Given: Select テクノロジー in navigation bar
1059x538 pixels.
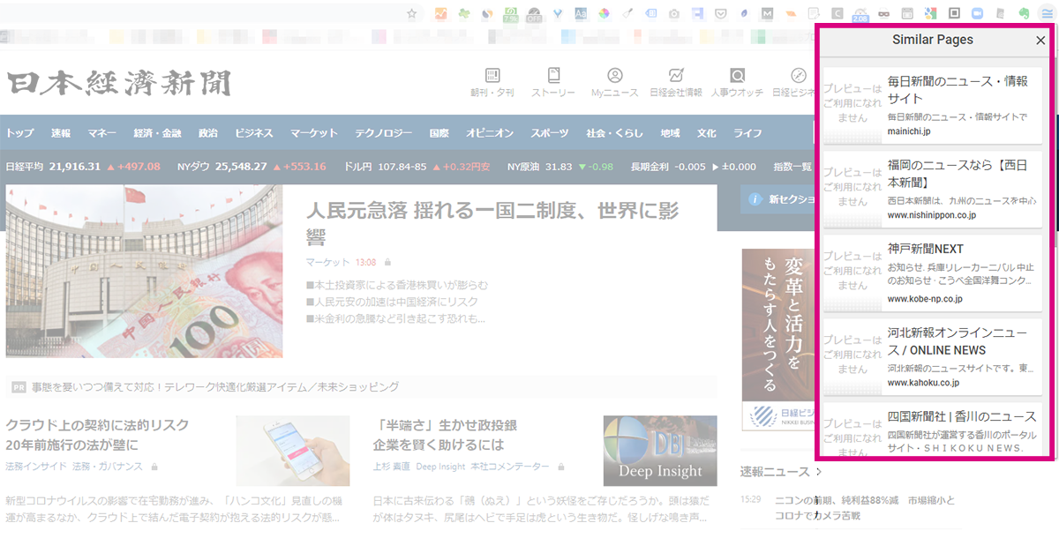Looking at the screenshot, I should coord(384,133).
